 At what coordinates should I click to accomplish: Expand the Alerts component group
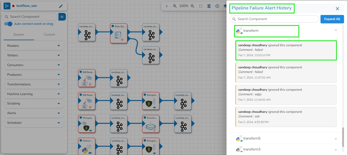[x=34, y=113]
